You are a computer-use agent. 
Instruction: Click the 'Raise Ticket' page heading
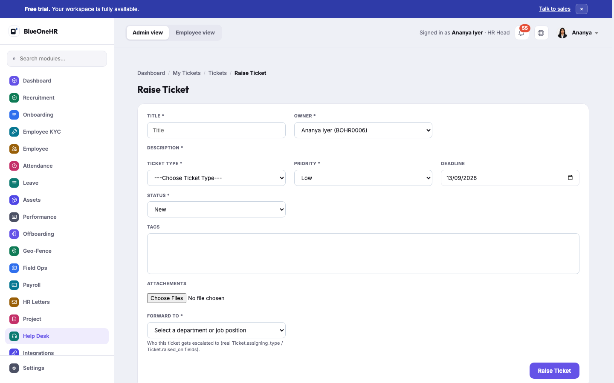[163, 89]
